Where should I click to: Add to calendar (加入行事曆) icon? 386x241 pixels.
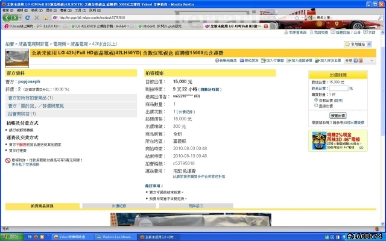click(263, 60)
